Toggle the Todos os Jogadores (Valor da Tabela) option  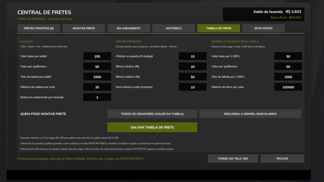(152, 114)
